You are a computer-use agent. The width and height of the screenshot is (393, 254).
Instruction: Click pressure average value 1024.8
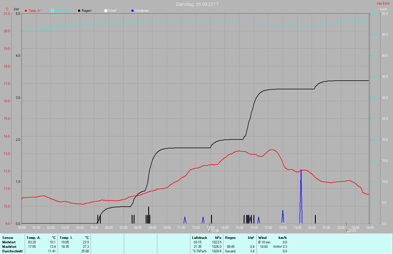point(217,251)
